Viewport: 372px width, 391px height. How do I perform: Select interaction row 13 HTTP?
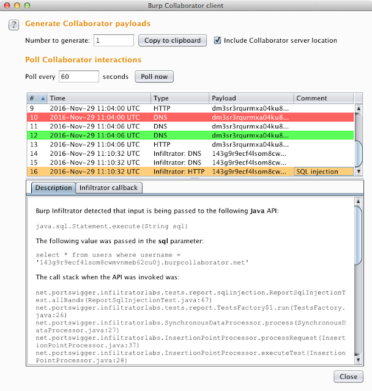[x=190, y=144]
